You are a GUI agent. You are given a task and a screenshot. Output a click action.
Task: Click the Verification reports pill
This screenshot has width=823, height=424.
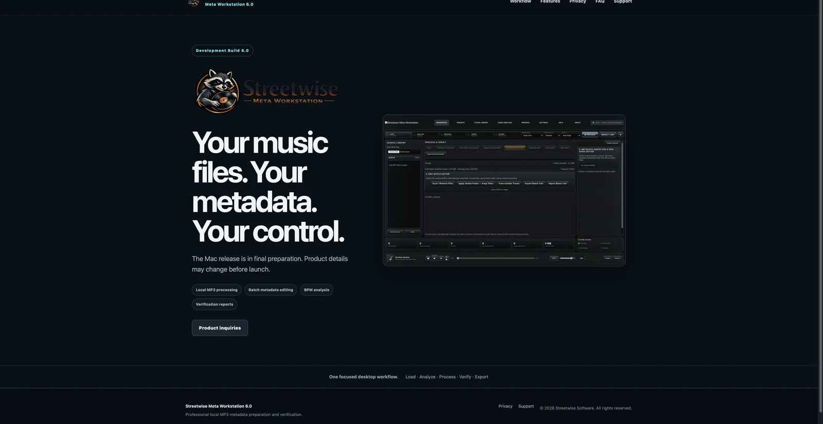(214, 304)
